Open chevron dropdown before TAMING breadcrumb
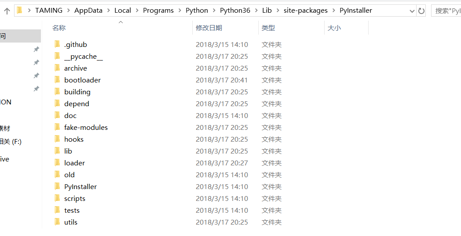The height and width of the screenshot is (236, 461). click(29, 11)
